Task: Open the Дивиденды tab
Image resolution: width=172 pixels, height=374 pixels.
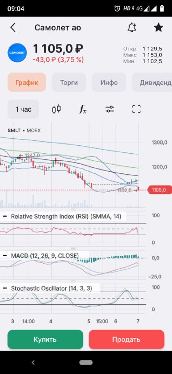Action: pos(152,82)
